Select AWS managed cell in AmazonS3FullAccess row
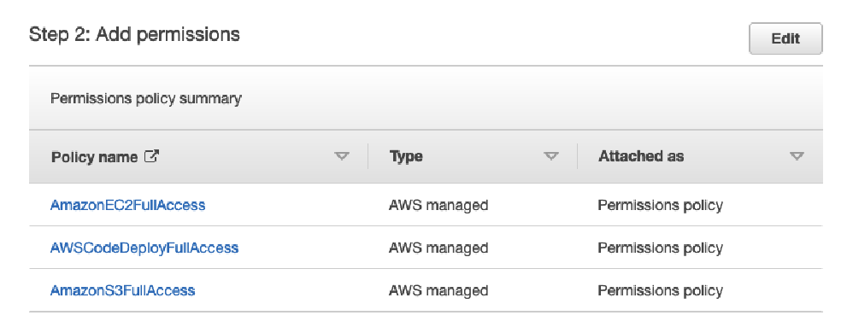Viewport: 853px width, 333px height. click(438, 290)
